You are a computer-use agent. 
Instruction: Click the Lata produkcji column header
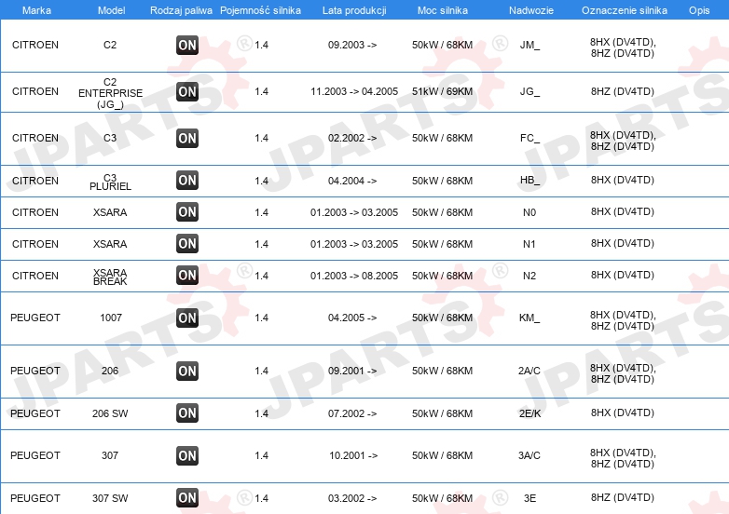click(354, 10)
